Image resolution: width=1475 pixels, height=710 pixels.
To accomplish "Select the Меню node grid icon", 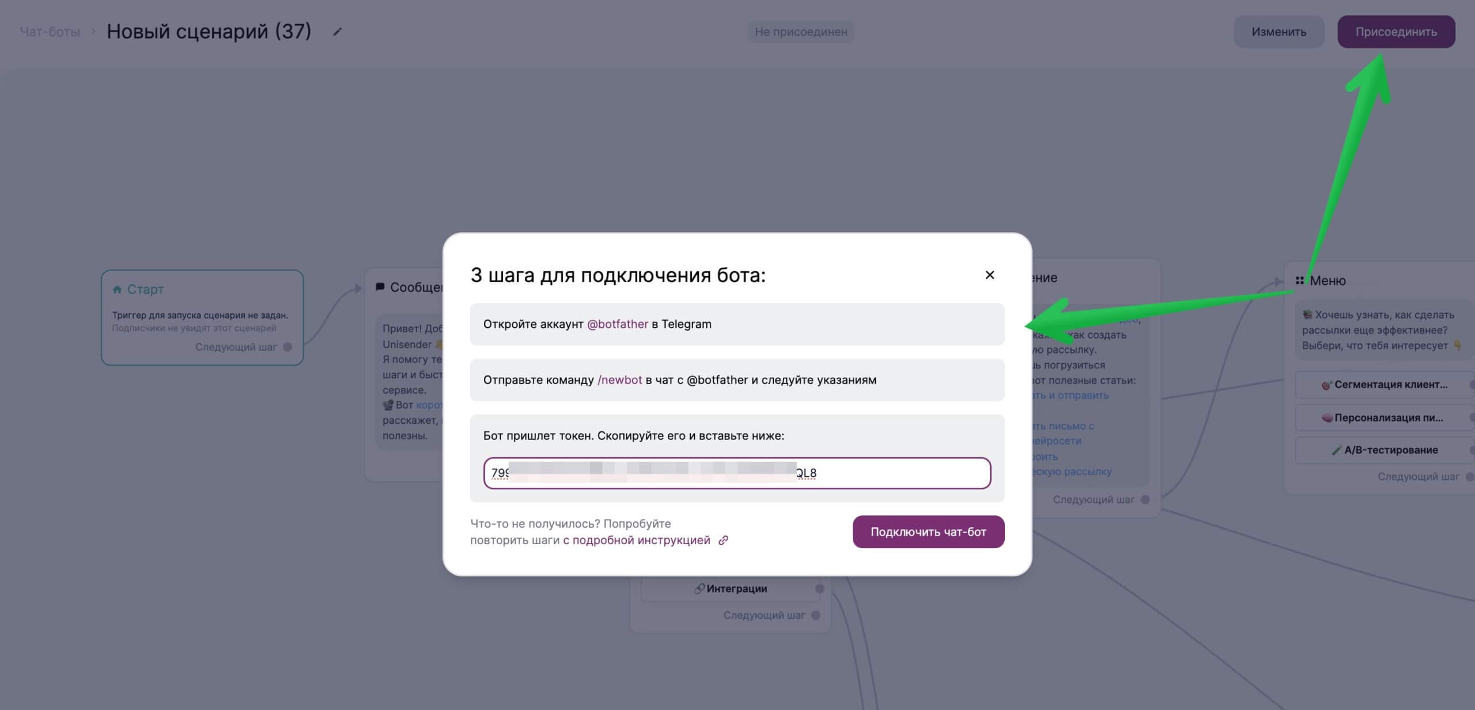I will click(x=1299, y=280).
